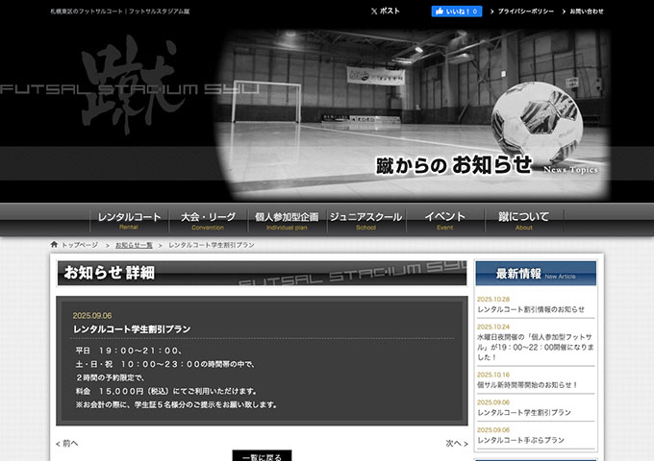654x461 pixels.
Task: Go to next article with 次へ >
Action: click(456, 444)
